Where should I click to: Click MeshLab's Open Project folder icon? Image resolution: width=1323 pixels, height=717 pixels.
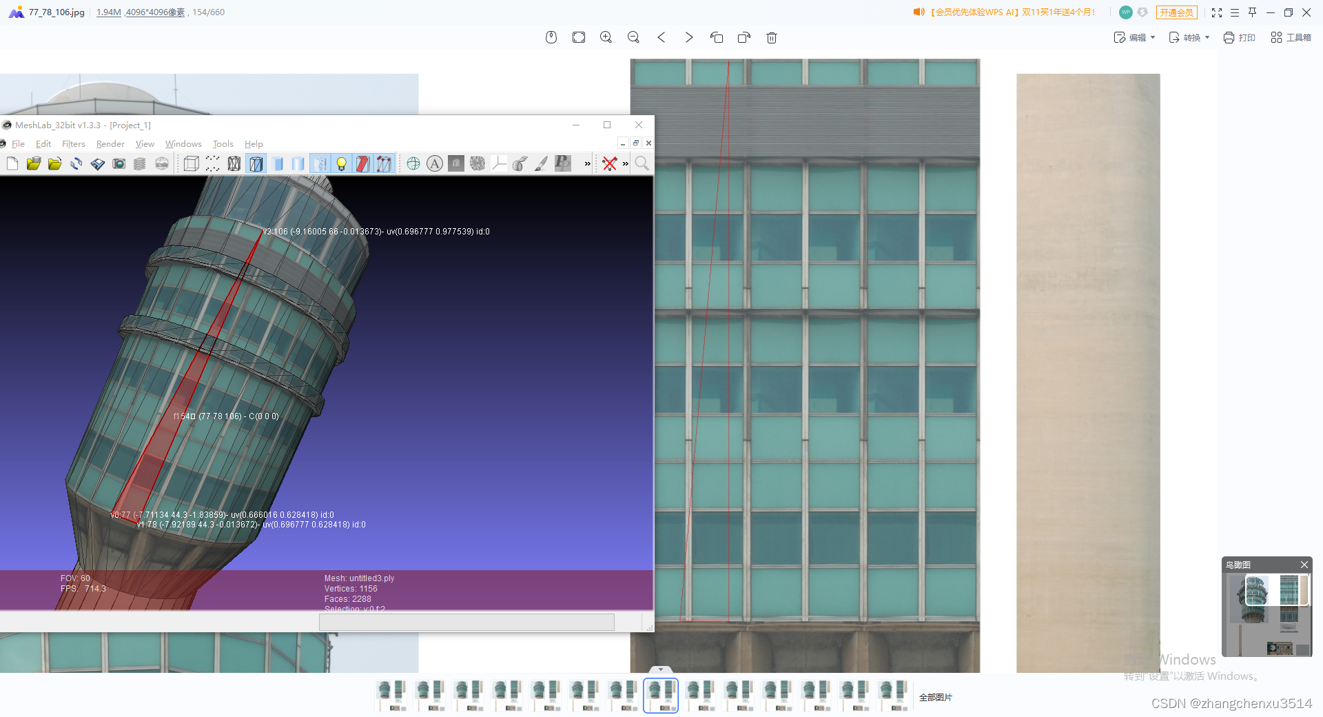tap(33, 163)
